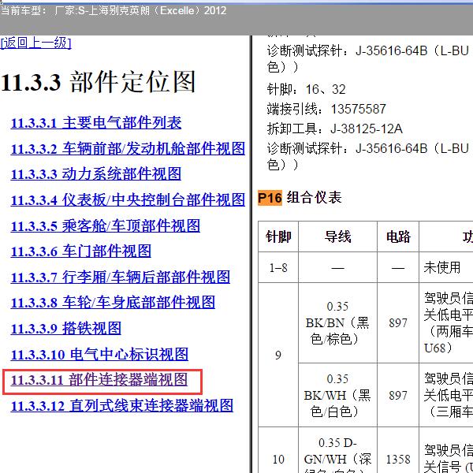
Task: Open 11.3.3.4 仪表板/中央控制台部件视图
Action: (x=128, y=199)
